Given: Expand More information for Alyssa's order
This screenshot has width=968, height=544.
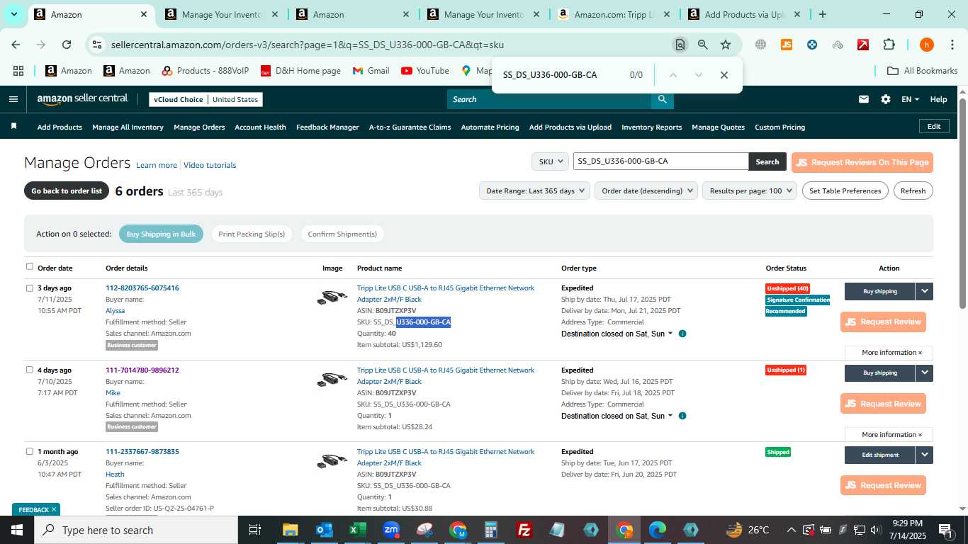Looking at the screenshot, I should pos(889,352).
